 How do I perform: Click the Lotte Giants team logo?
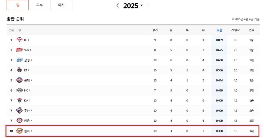tap(20, 80)
